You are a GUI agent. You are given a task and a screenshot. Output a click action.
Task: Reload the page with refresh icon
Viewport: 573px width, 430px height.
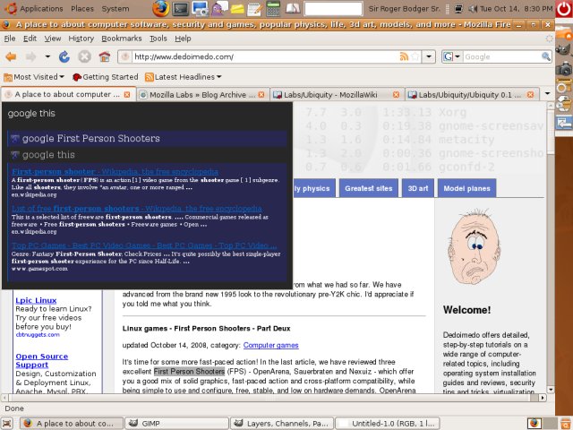64,56
